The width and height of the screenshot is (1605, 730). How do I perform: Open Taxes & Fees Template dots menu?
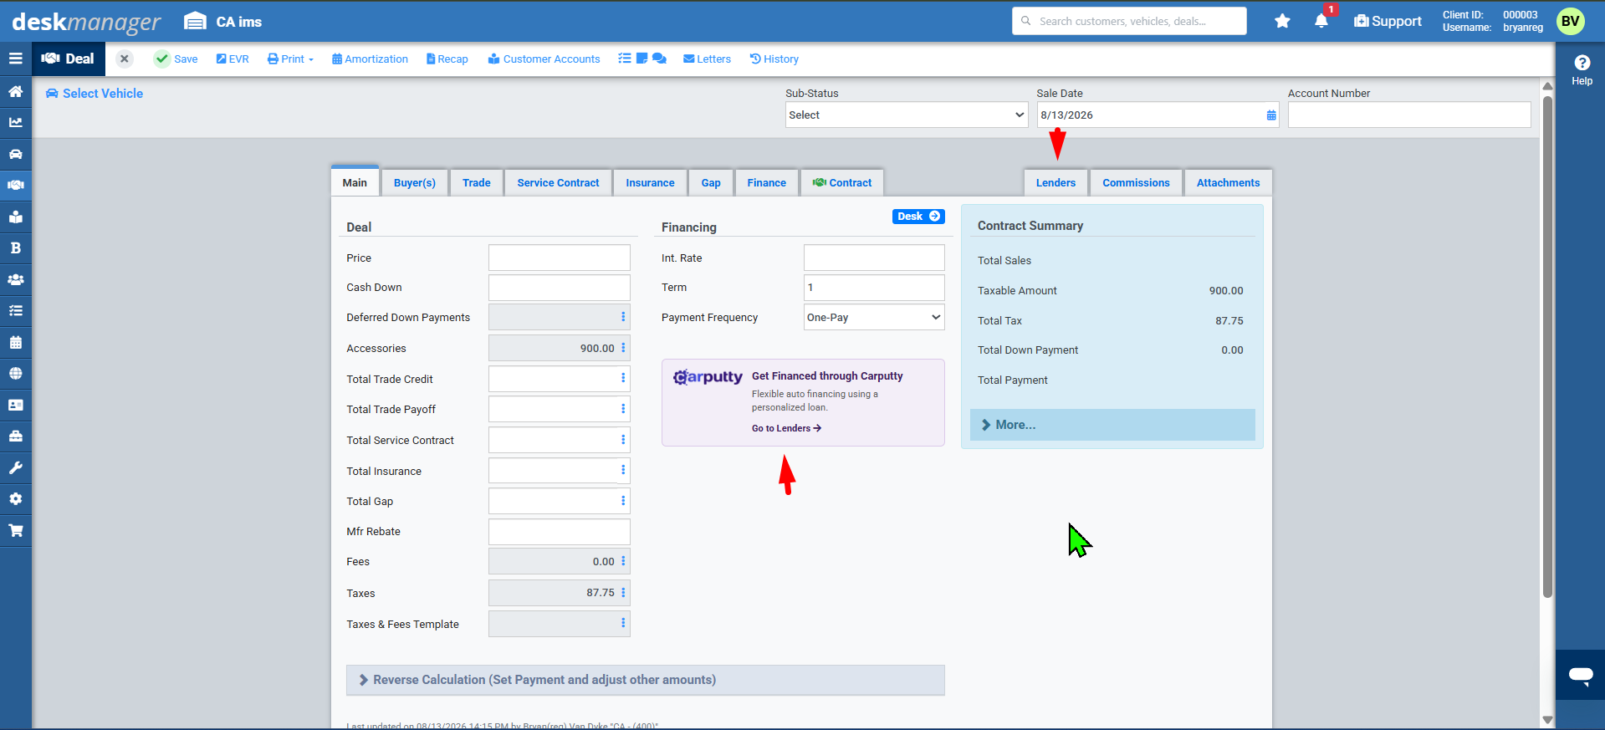623,623
